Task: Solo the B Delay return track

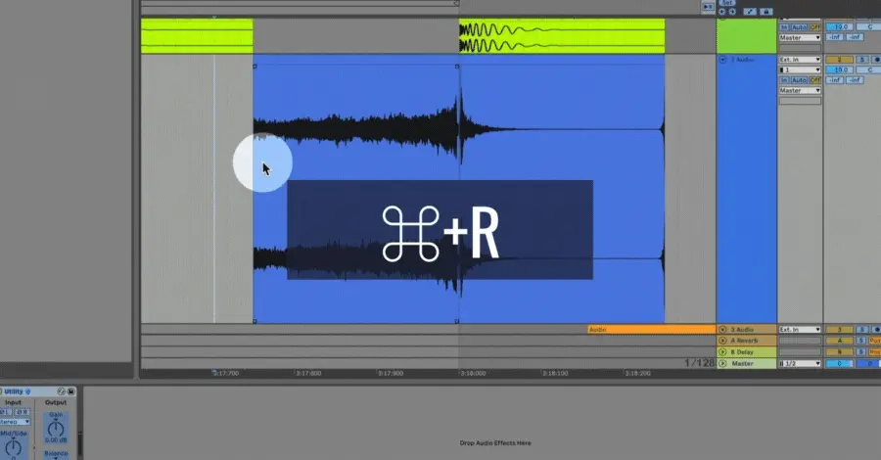Action: point(861,351)
